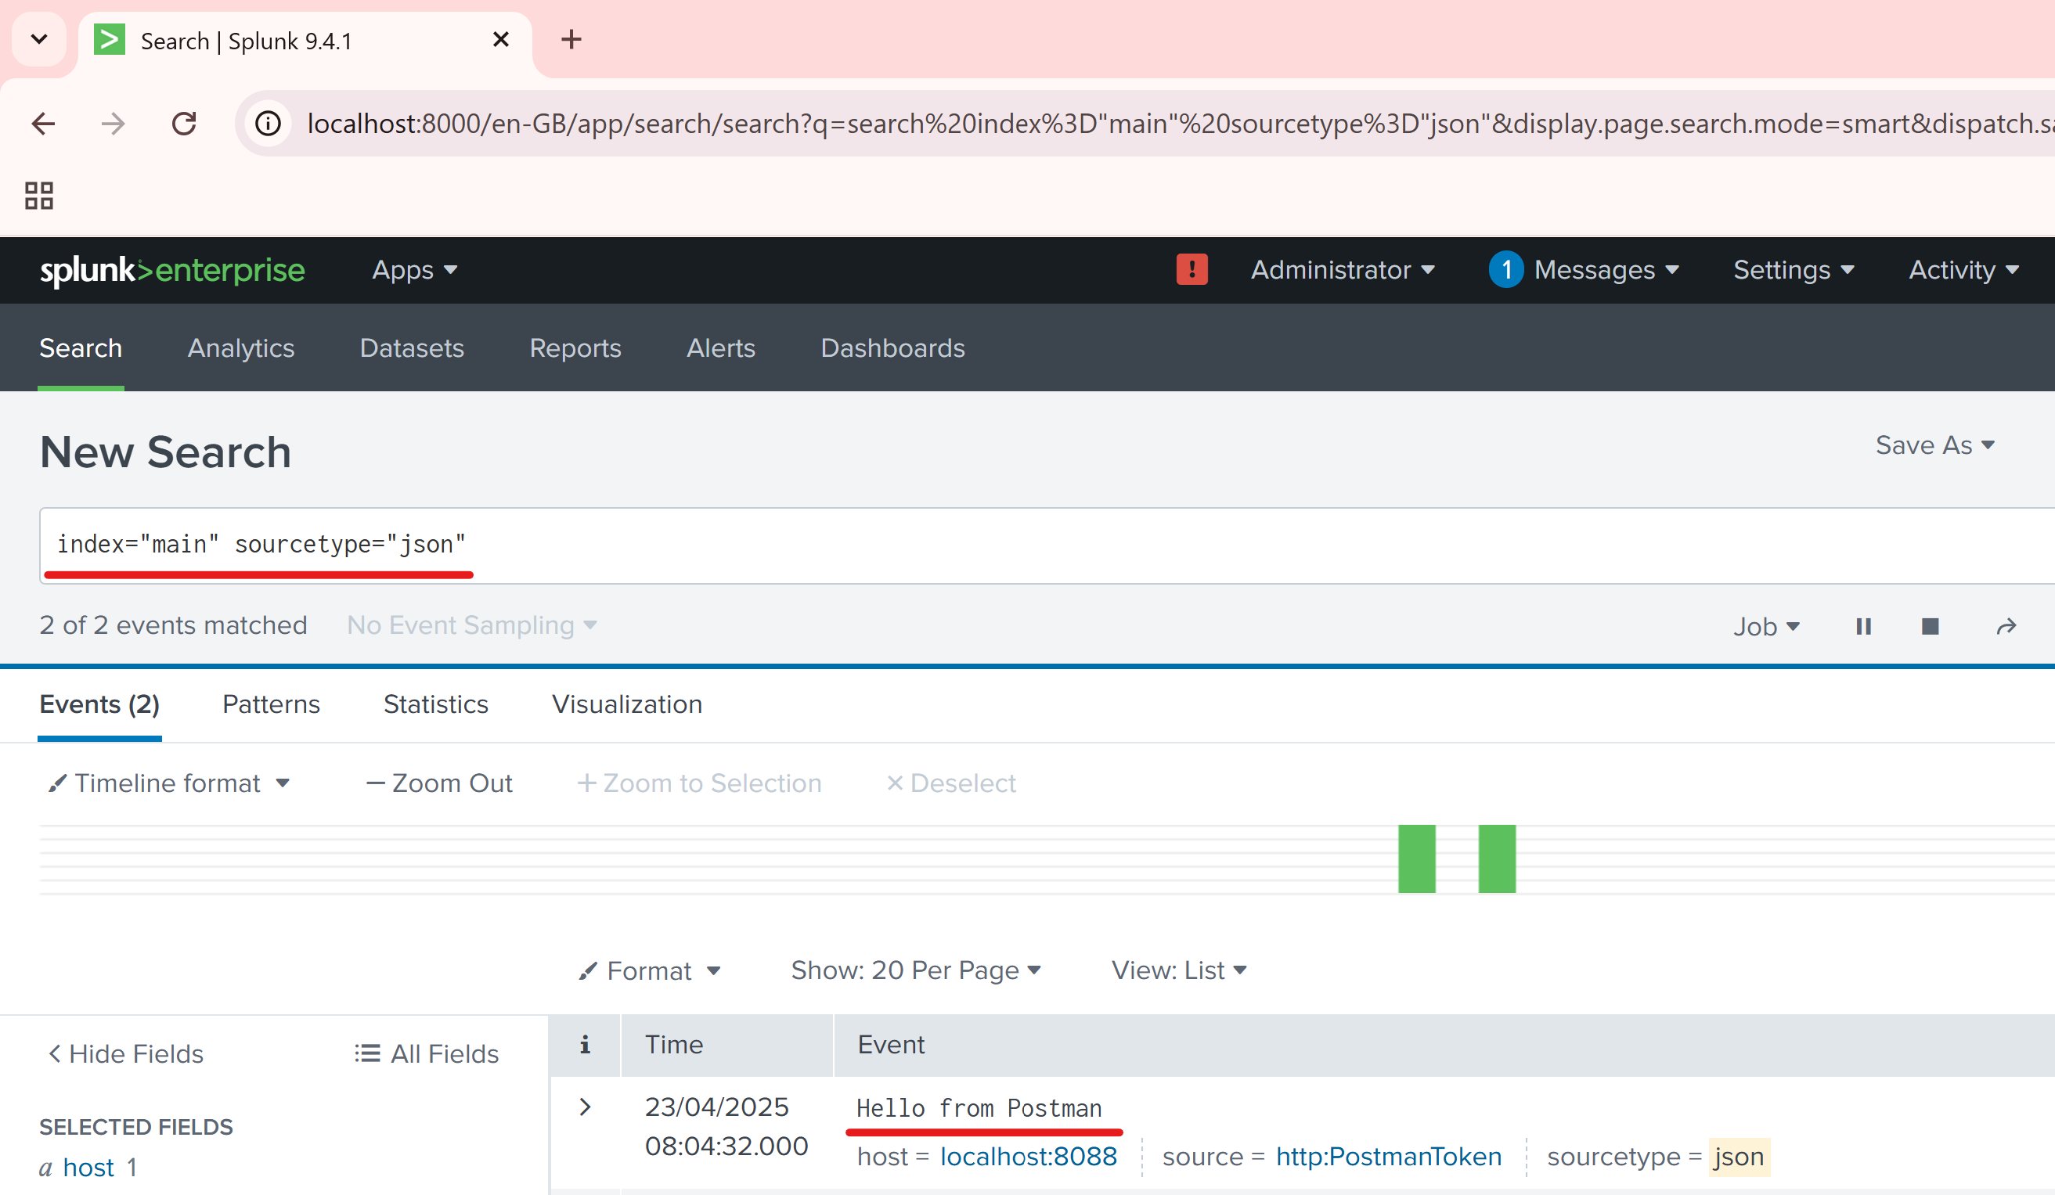
Task: Hide the fields sidebar
Action: click(x=125, y=1054)
